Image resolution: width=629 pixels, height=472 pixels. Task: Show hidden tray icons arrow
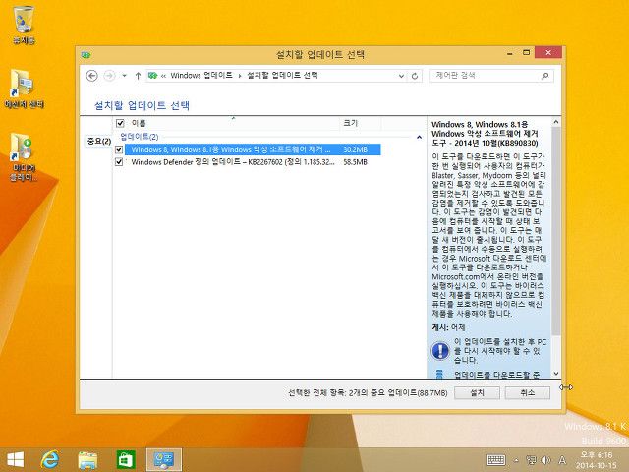516,460
